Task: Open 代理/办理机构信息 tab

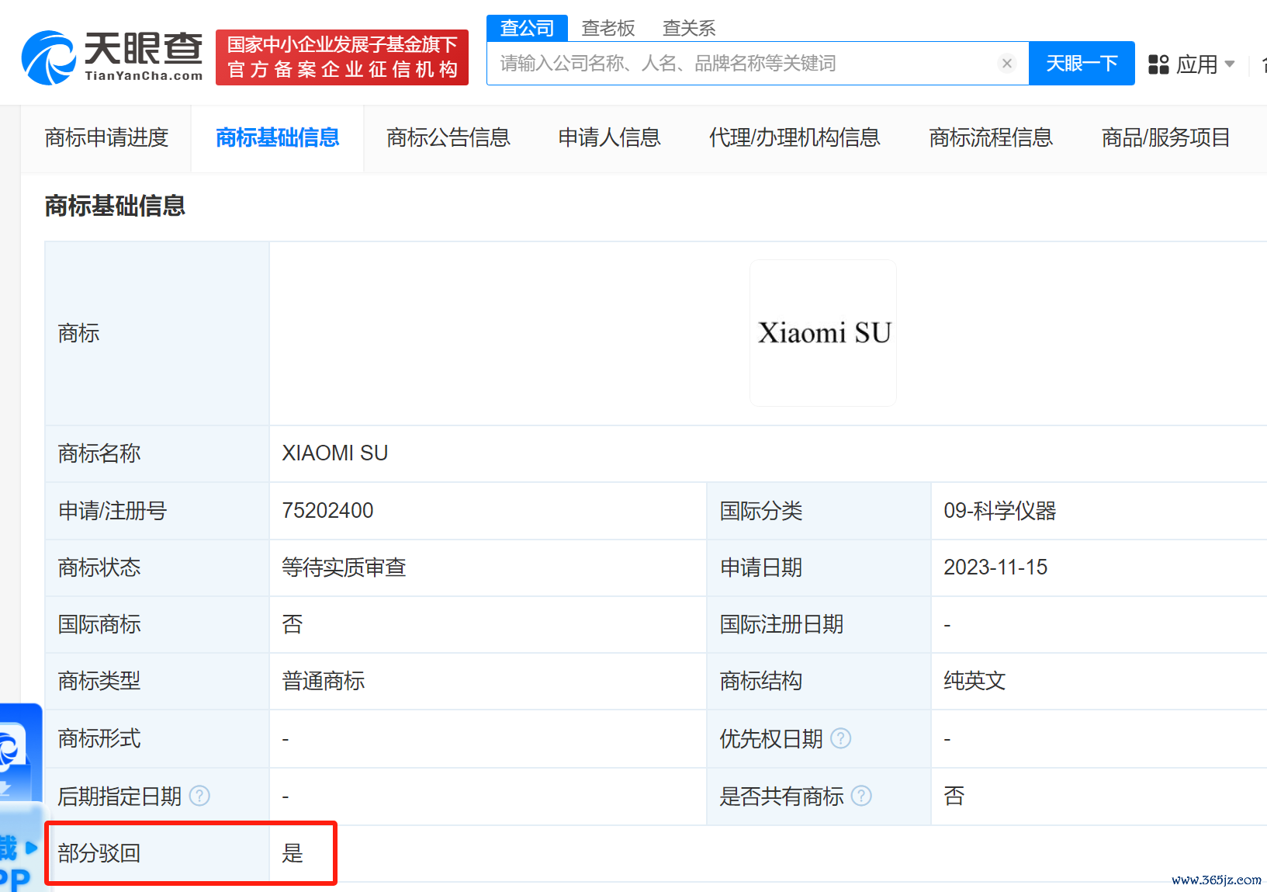Action: point(794,137)
